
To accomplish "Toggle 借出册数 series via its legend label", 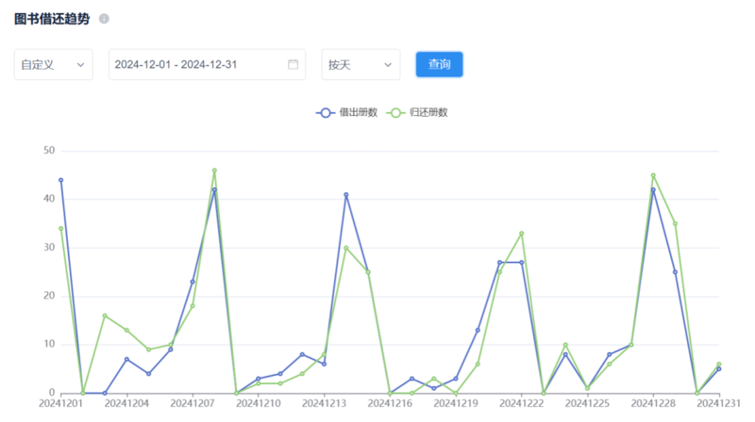I will 359,112.
